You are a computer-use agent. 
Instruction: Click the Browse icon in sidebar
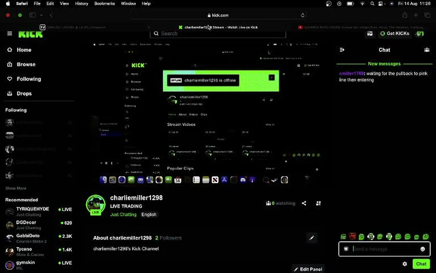tap(10, 64)
